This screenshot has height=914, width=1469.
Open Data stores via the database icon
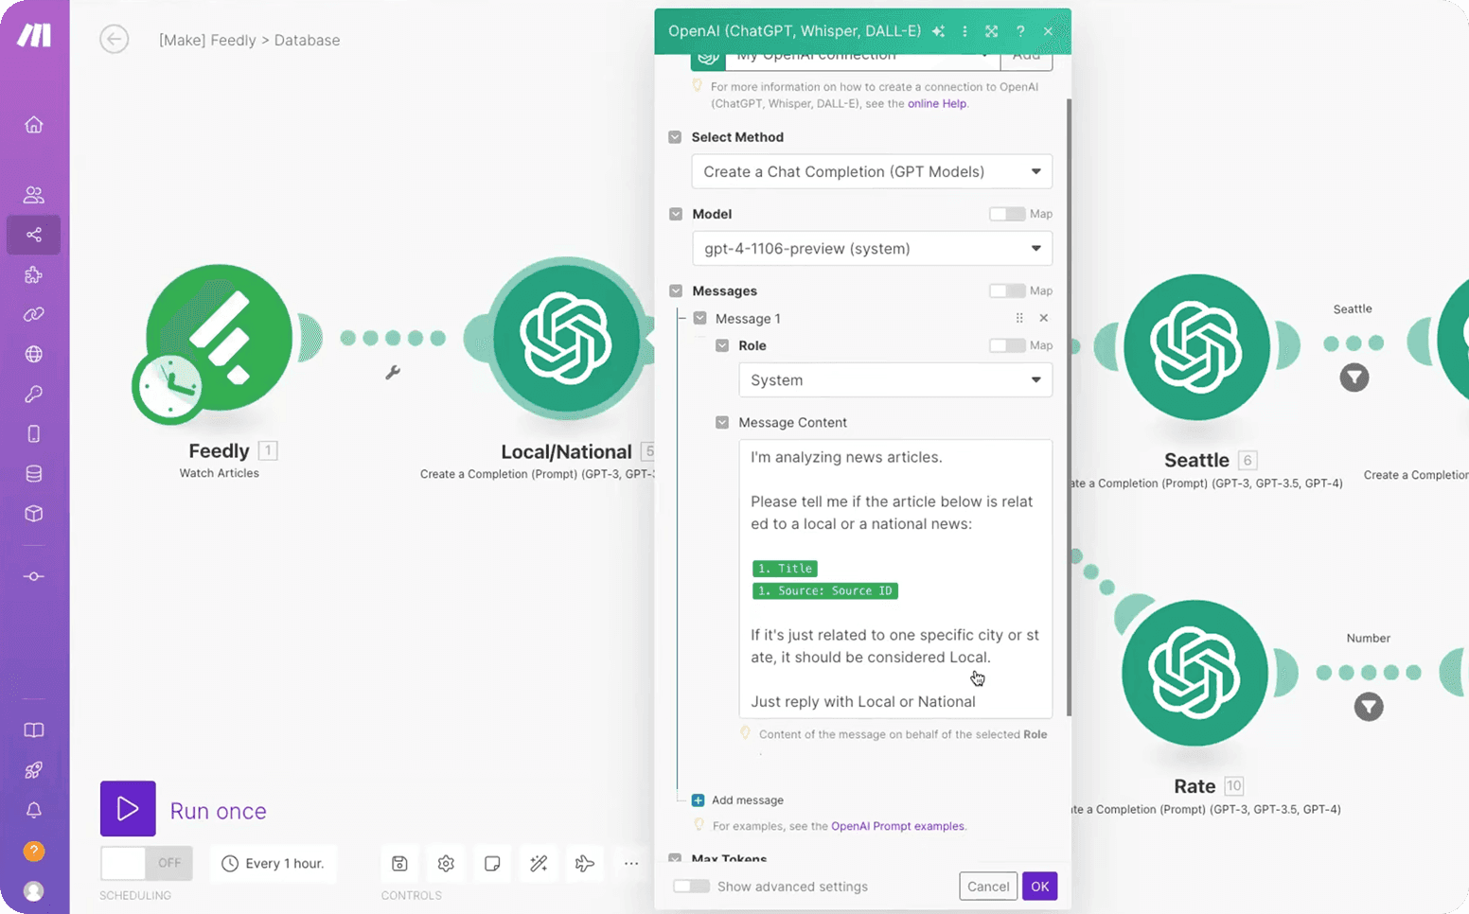pyautogui.click(x=33, y=473)
